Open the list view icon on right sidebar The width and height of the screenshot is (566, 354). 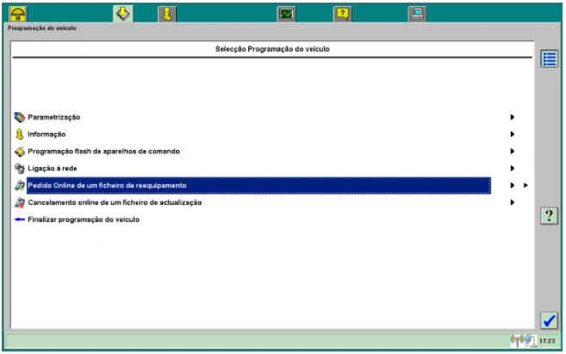pyautogui.click(x=549, y=59)
